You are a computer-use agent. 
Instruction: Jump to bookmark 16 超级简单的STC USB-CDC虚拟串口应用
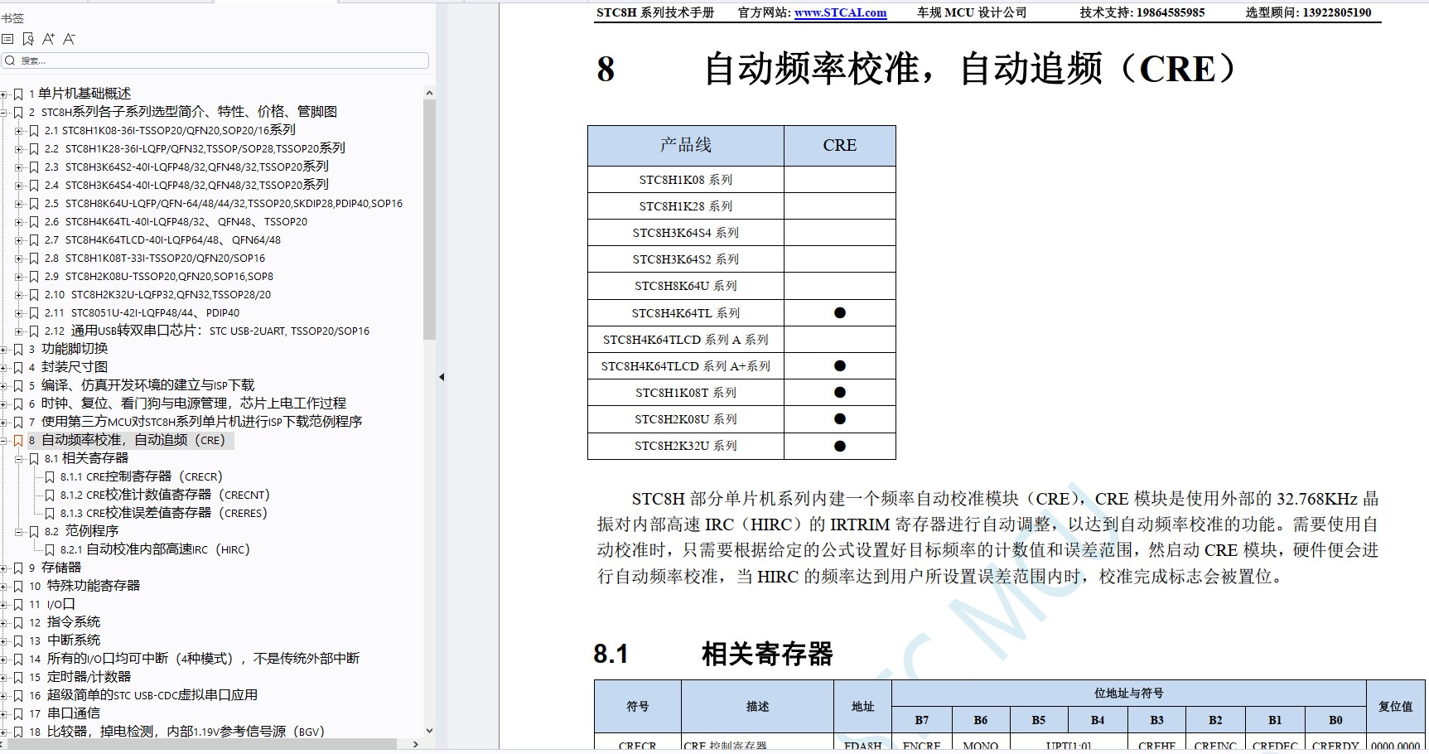point(143,695)
